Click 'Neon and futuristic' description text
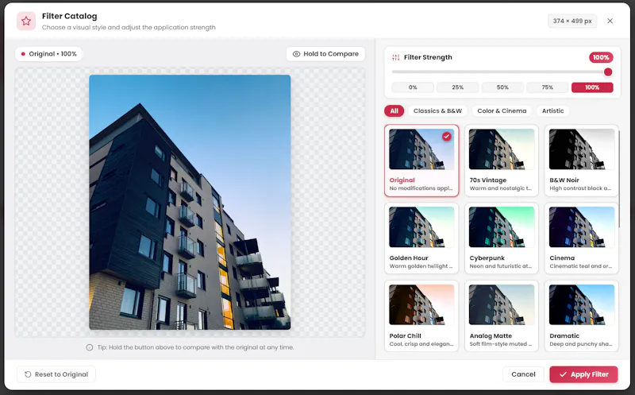Screen dimensions: 635x395 501,266
